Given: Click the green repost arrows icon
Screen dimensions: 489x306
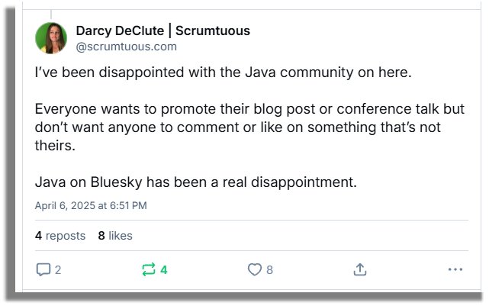Looking at the screenshot, I should click(x=148, y=269).
